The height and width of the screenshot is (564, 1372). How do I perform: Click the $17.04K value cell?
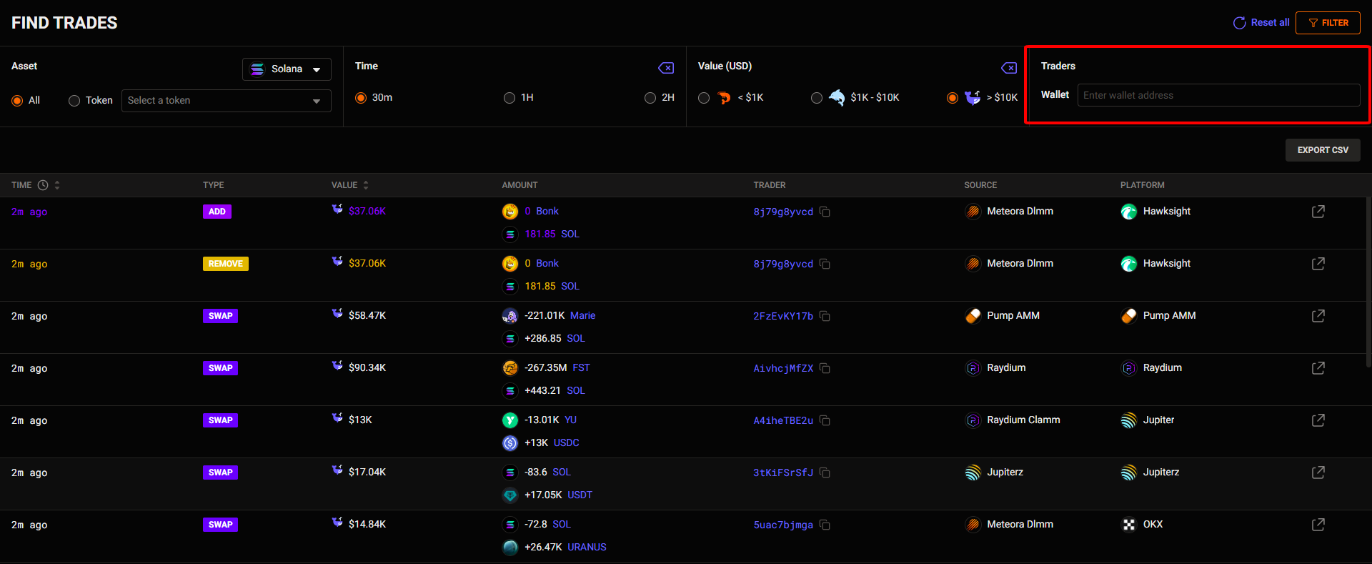[x=367, y=473]
